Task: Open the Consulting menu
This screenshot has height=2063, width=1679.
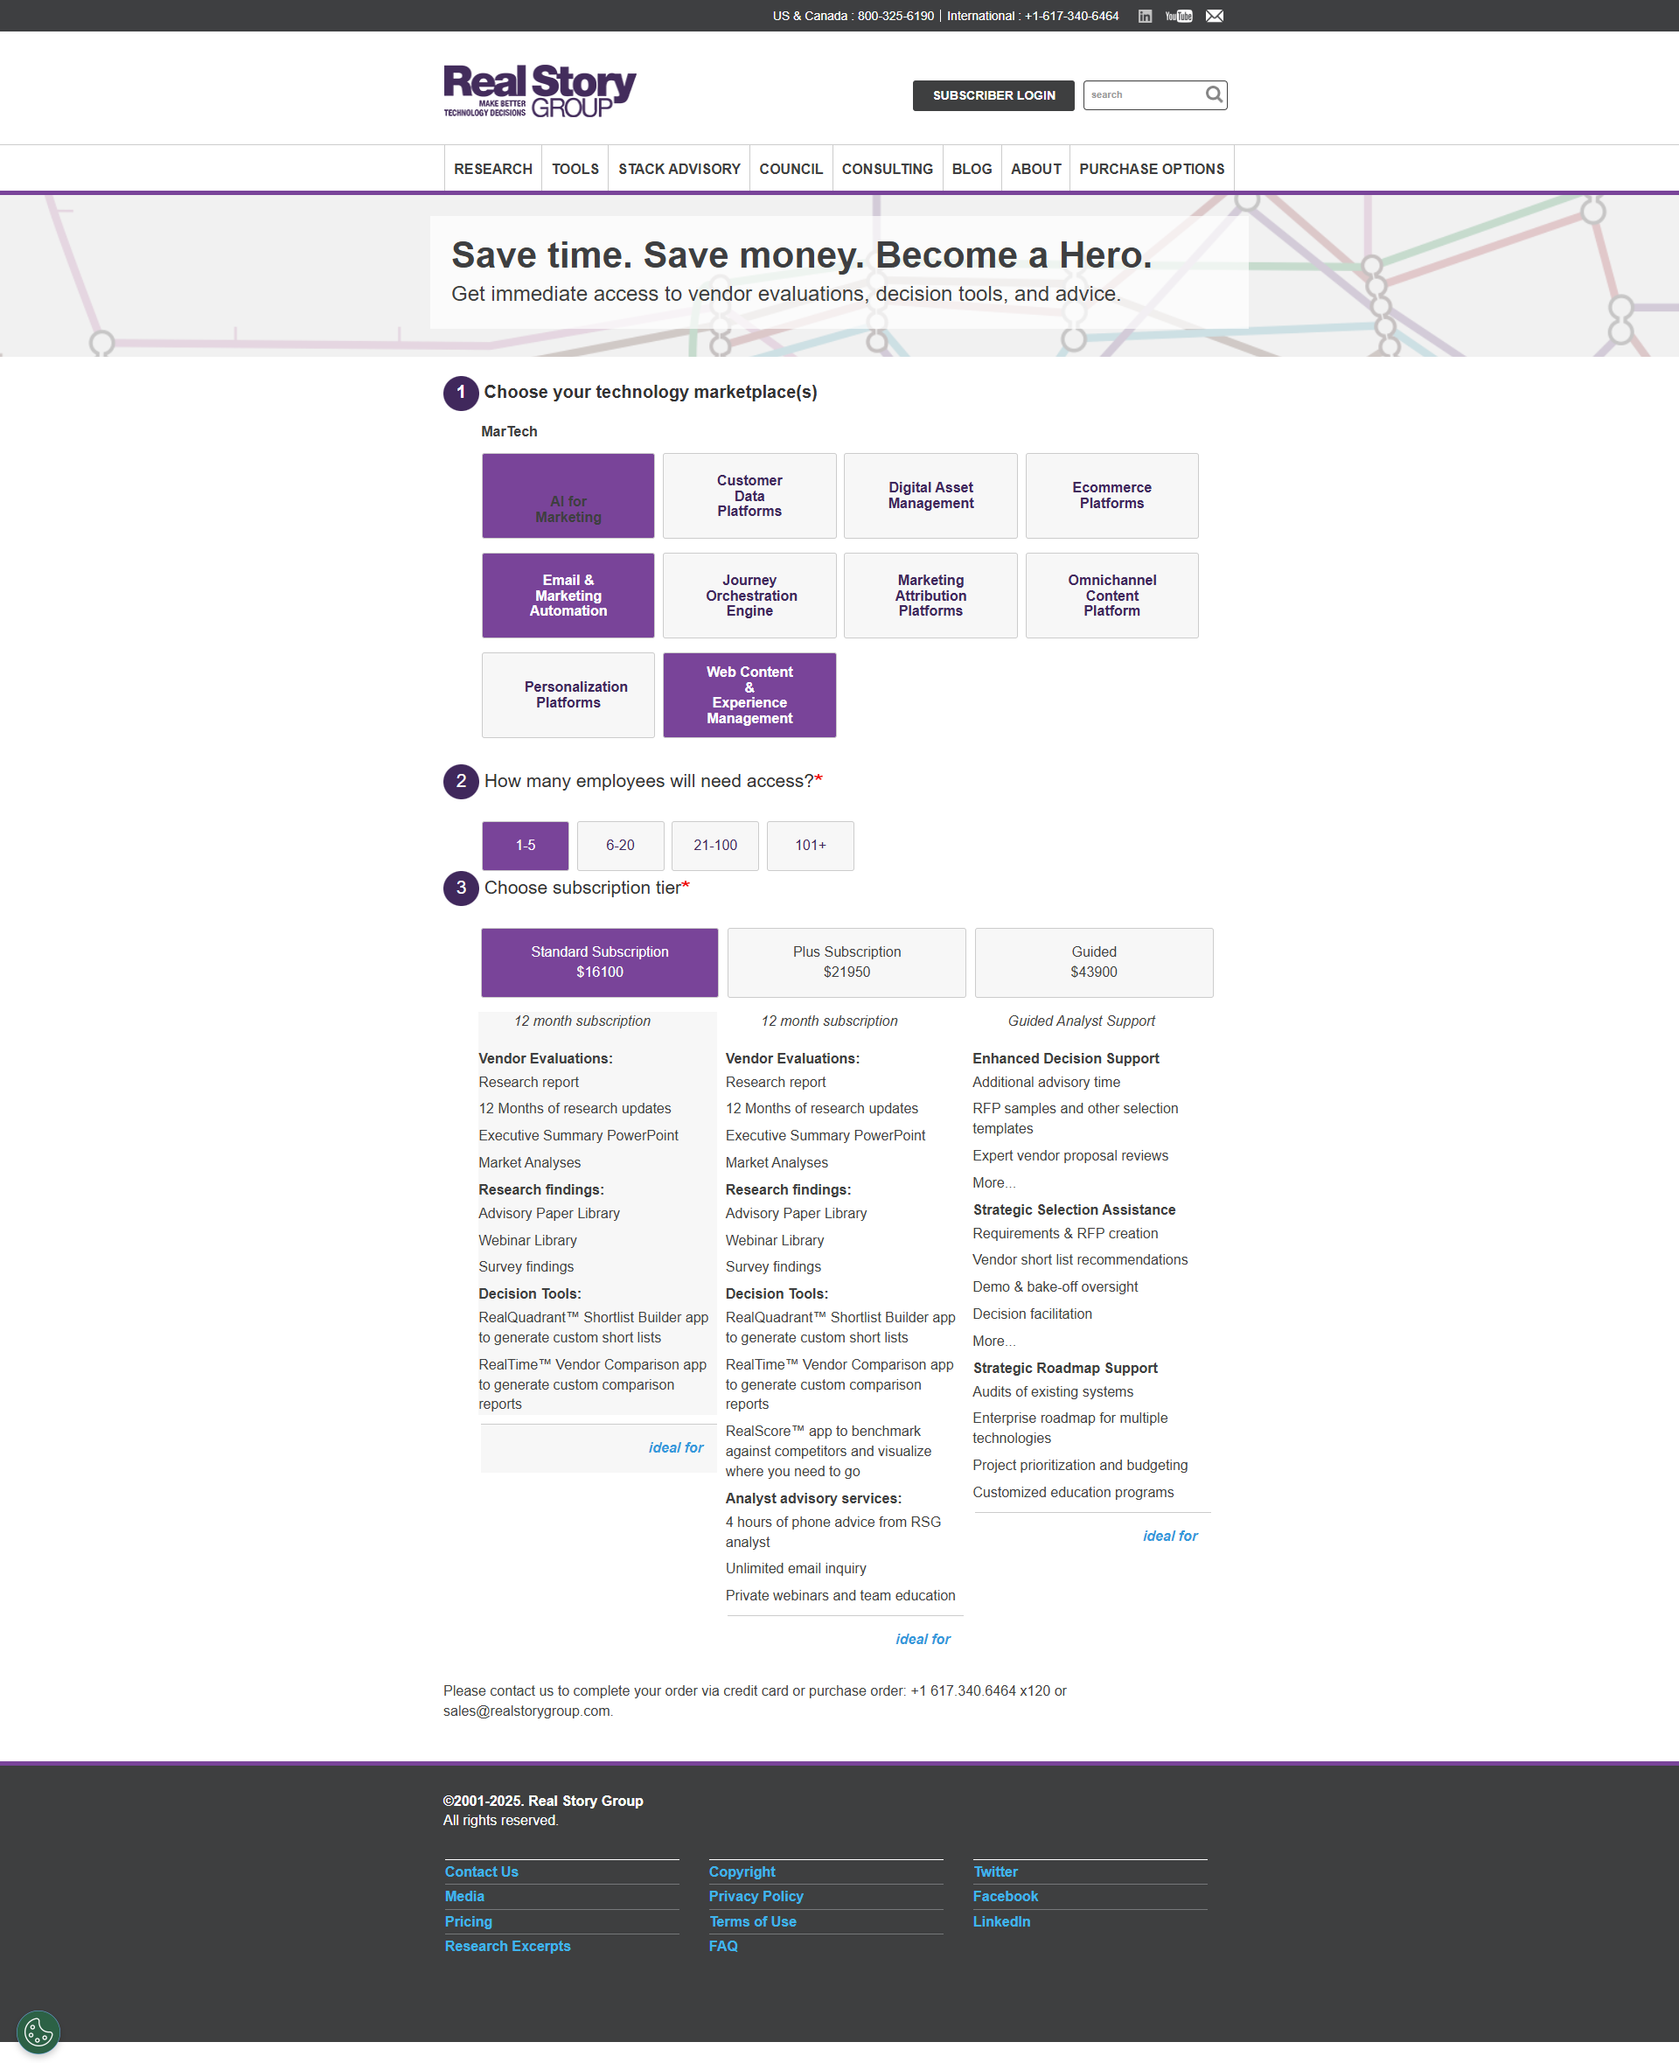Action: tap(887, 168)
